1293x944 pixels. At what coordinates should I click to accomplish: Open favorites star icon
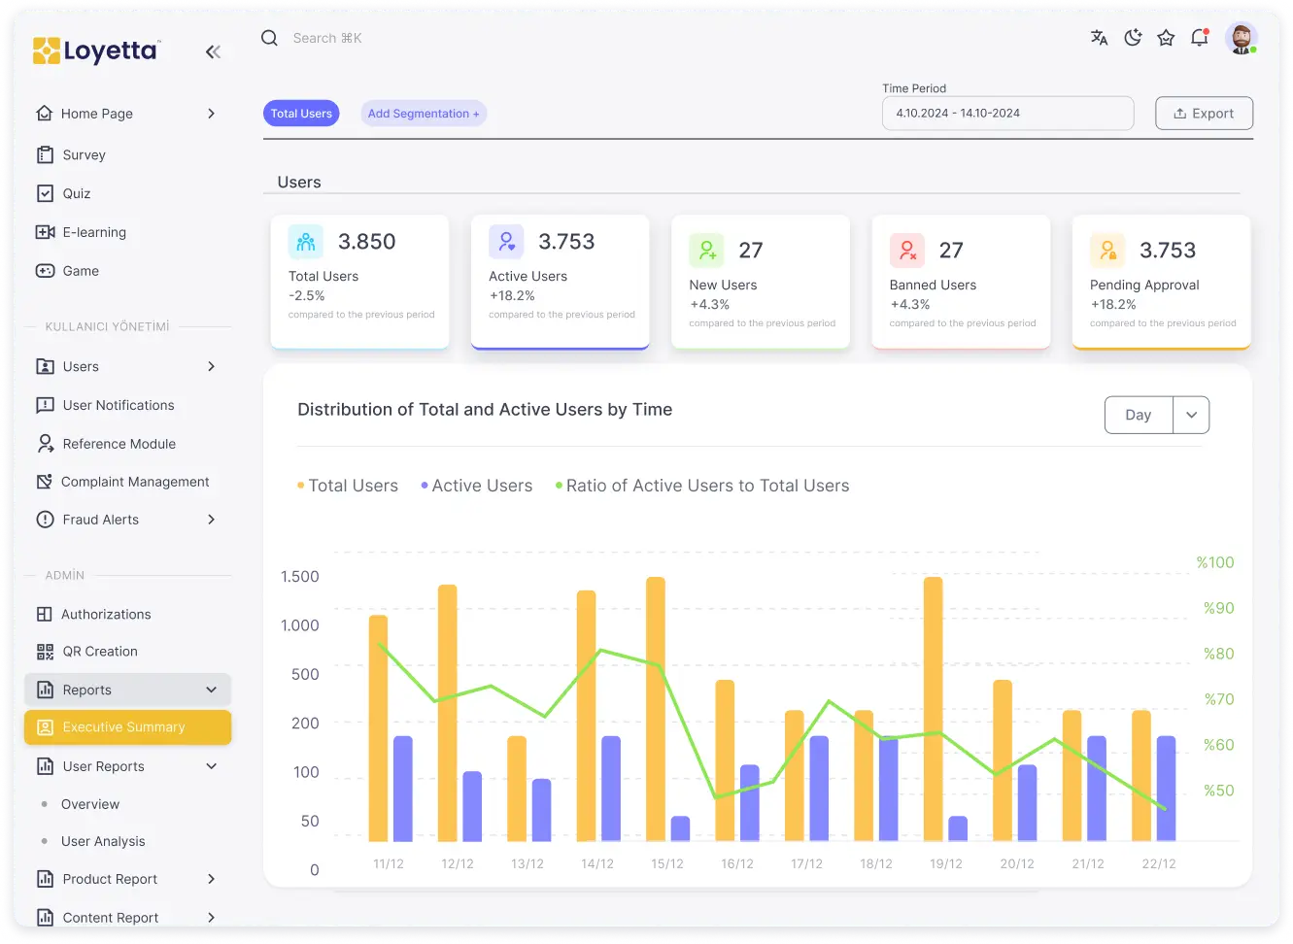pos(1166,38)
